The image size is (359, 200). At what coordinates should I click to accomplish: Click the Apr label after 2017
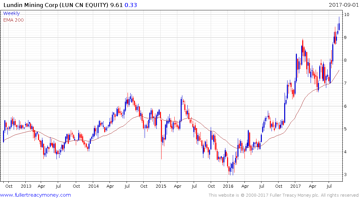(x=312, y=186)
